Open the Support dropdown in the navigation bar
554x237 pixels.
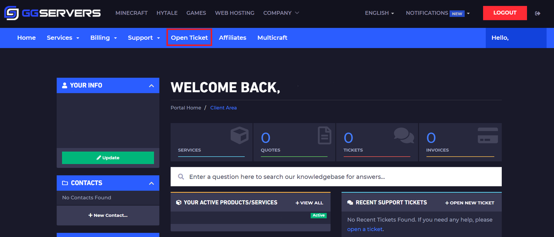pos(143,38)
